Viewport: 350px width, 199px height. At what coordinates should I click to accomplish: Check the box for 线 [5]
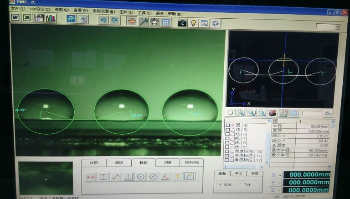click(228, 131)
